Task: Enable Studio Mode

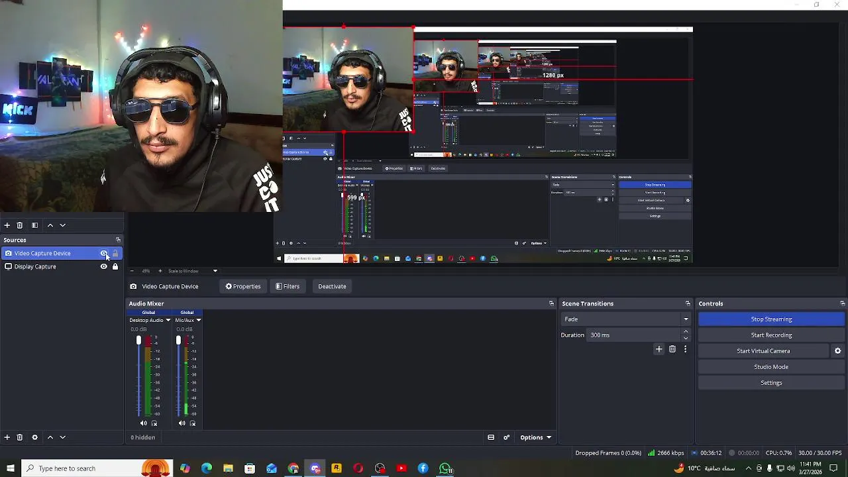Action: tap(771, 367)
